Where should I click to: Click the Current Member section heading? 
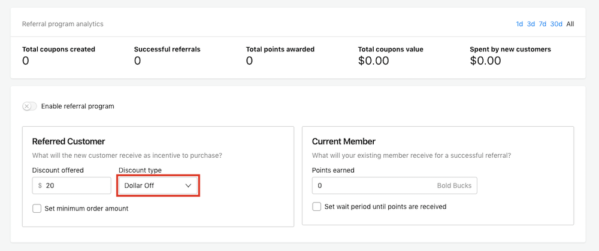tap(344, 142)
